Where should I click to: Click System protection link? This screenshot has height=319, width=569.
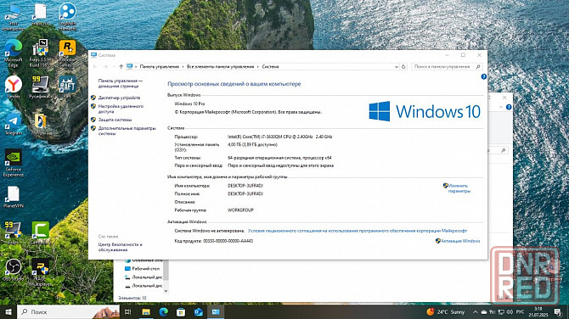point(115,120)
